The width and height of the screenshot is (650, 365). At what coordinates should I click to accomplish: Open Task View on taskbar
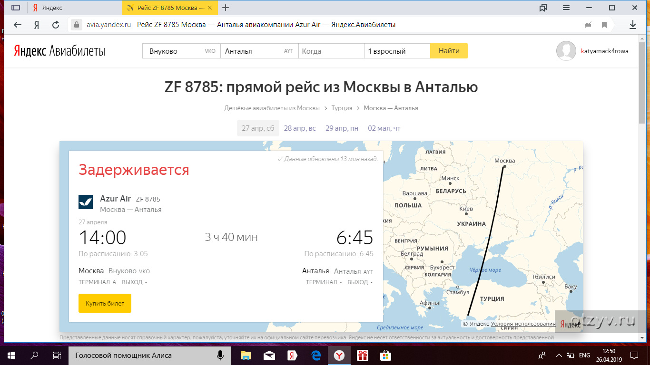57,355
